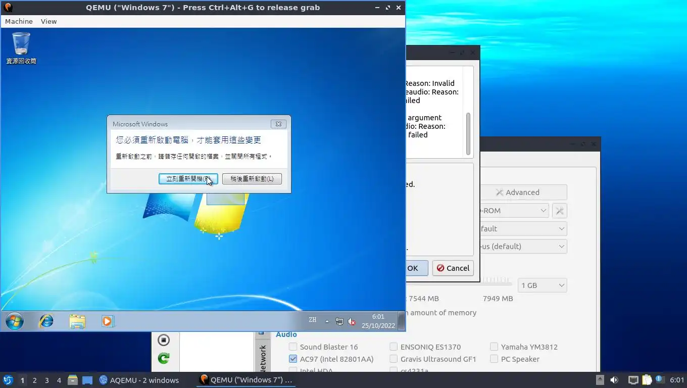Viewport: 687px width, 388px height.
Task: Activate the QEMU ("Windows 7") taskbar entry
Action: click(x=246, y=380)
